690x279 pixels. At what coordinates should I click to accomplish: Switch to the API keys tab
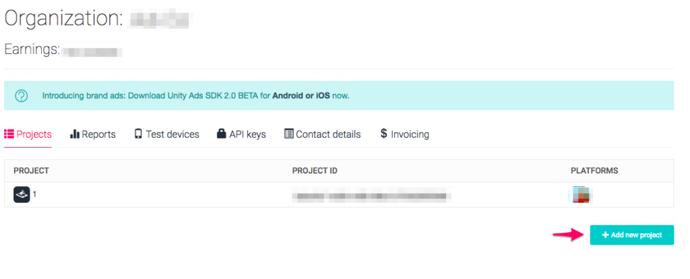click(241, 134)
